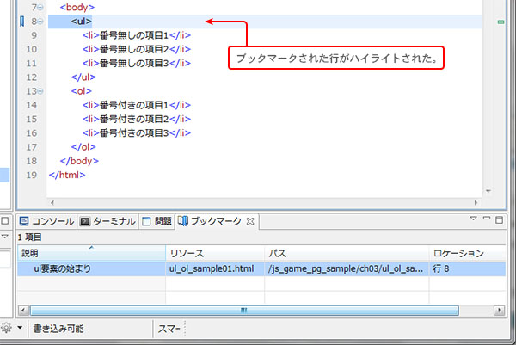Click the editor scroll left arrow
Image resolution: width=516 pixels, height=345 pixels.
pyautogui.click(x=52, y=203)
